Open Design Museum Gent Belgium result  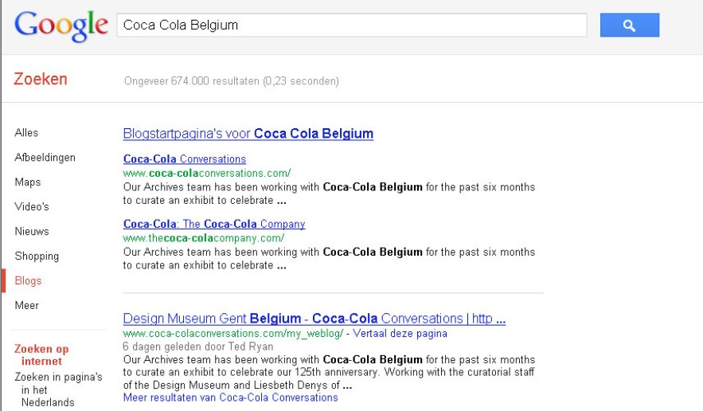pyautogui.click(x=314, y=319)
